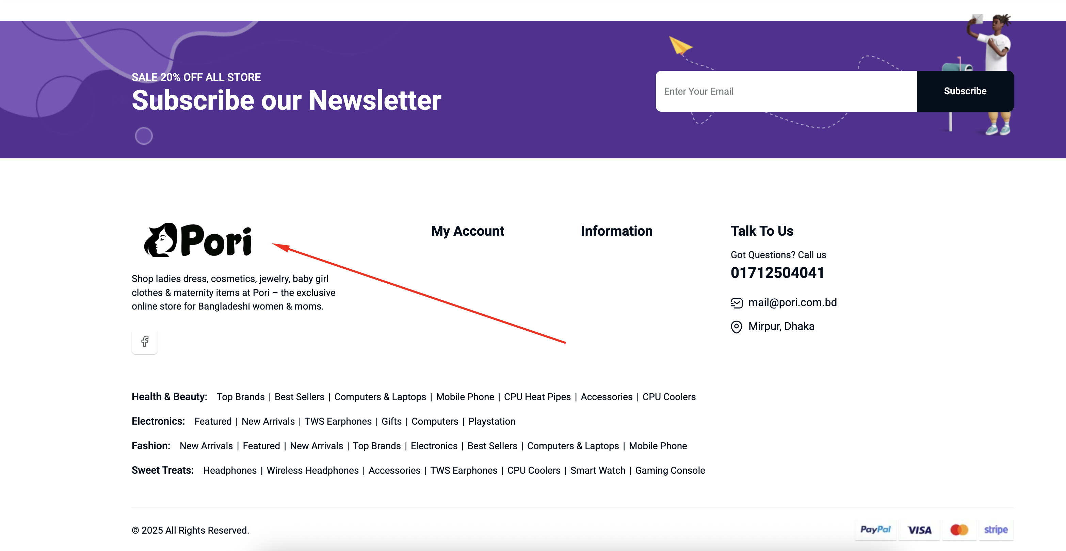Image resolution: width=1066 pixels, height=551 pixels.
Task: Select the Stripe payment badge
Action: [x=996, y=530]
